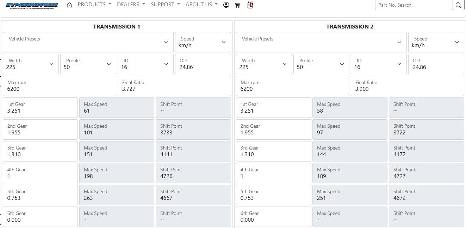
Task: Click the magnifier search button
Action: [x=458, y=5]
